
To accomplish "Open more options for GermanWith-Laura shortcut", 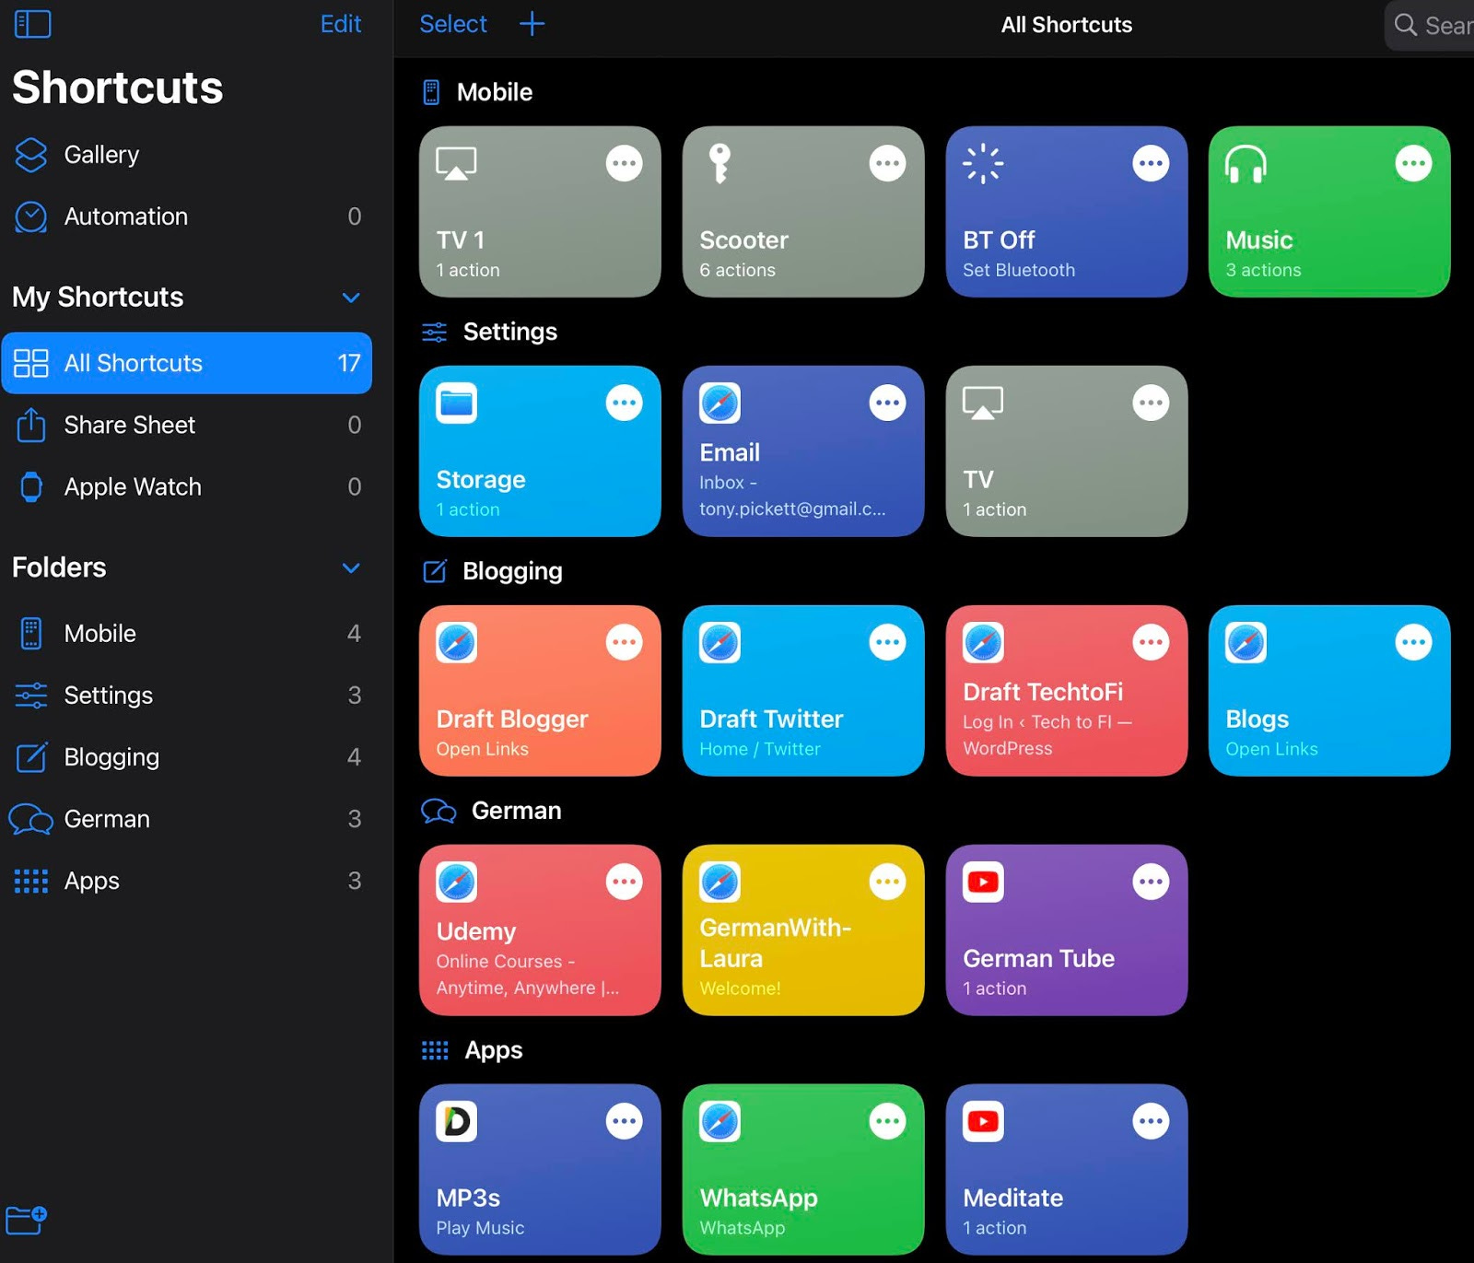I will coord(887,882).
